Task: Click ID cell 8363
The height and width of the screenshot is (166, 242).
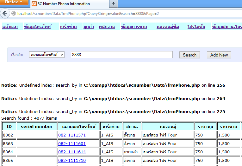Action: tap(9, 143)
